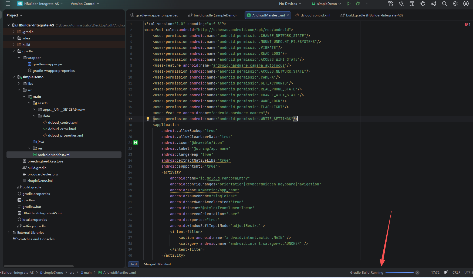Switch to build.gradle (:simpleDemo) tab
Viewport: 473px width, 278px height.
(x=212, y=15)
